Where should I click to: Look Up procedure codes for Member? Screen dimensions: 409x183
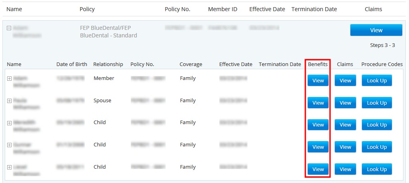tap(377, 81)
